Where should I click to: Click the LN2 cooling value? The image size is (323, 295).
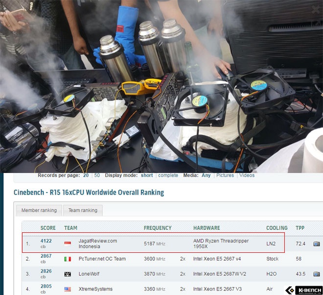coord(271,244)
